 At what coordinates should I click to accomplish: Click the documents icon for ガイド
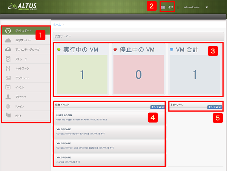pos(8,115)
